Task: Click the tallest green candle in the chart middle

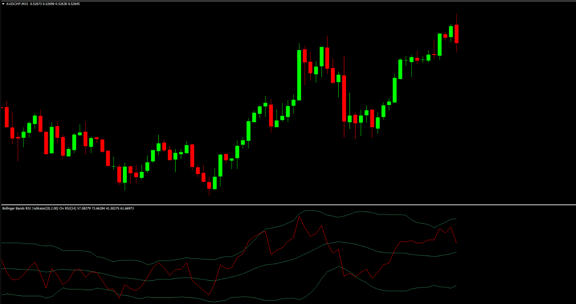Action: pyautogui.click(x=299, y=75)
